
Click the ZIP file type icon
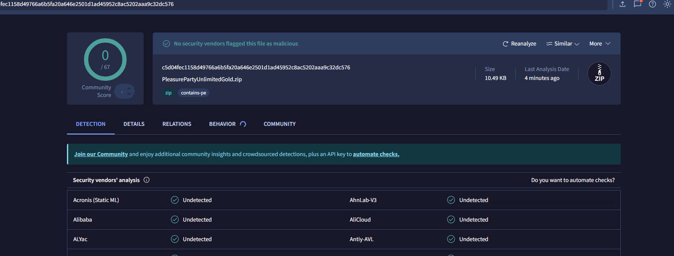(599, 74)
